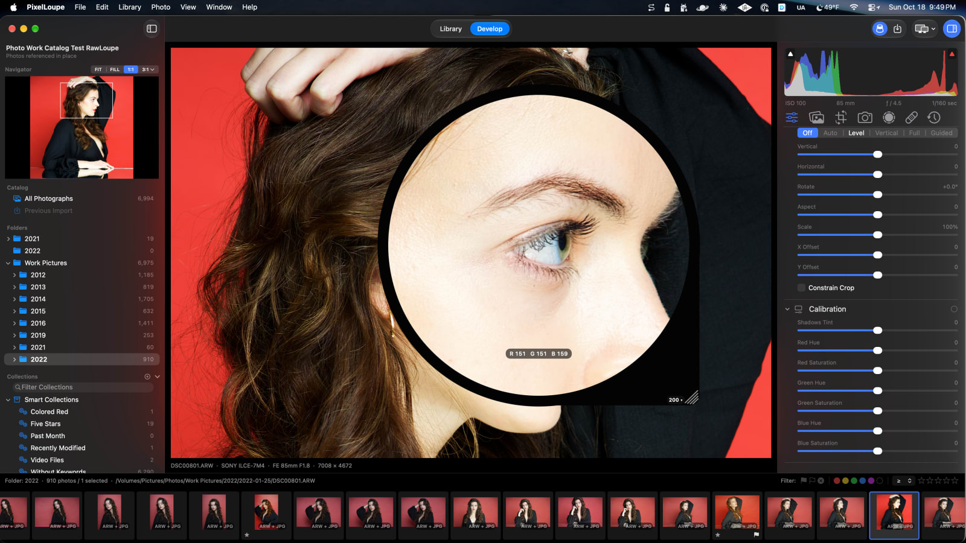Open the Presets stacked photos icon
Viewport: 966px width, 543px height.
(816, 118)
